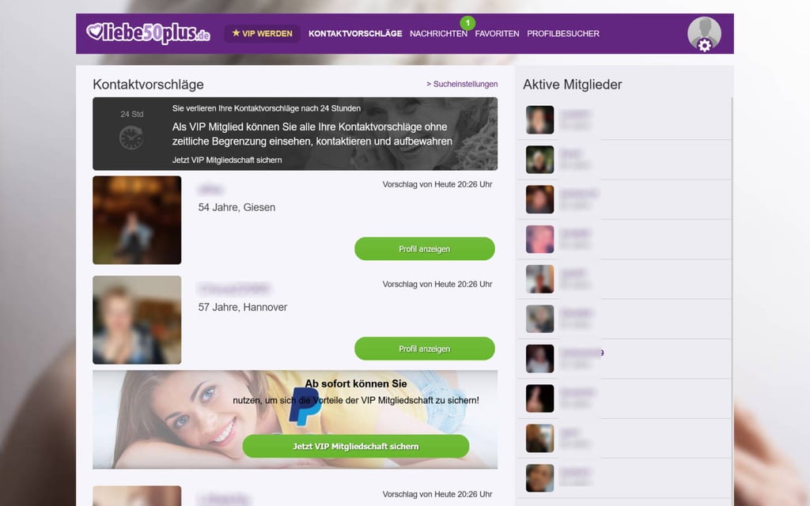Open eighth active member thumbnail
The image size is (810, 506).
(539, 398)
